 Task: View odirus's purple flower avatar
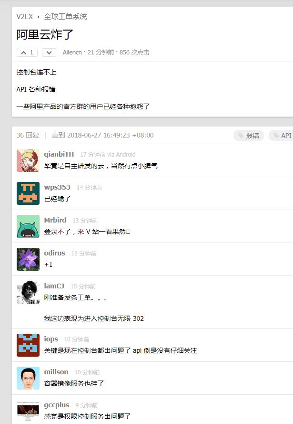(28, 259)
